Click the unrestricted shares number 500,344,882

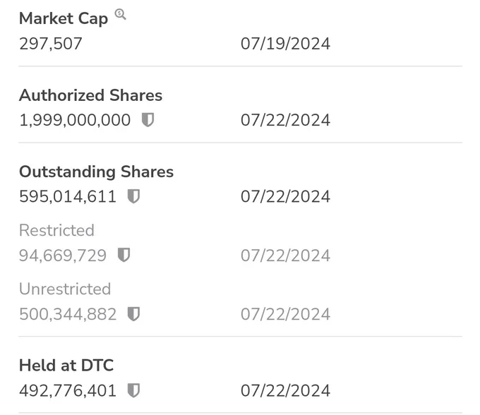(68, 314)
